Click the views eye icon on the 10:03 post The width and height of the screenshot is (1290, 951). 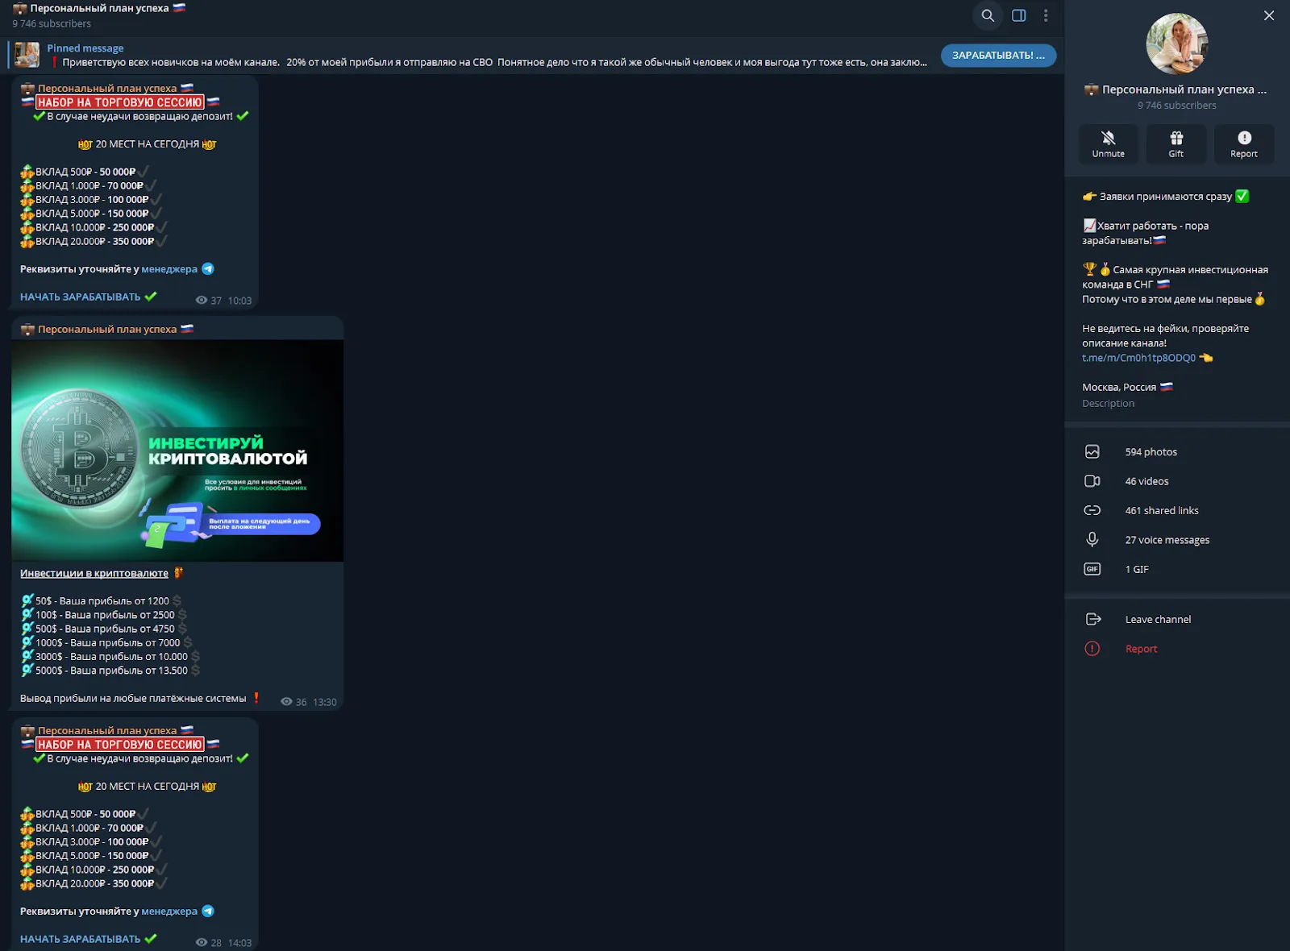point(202,300)
